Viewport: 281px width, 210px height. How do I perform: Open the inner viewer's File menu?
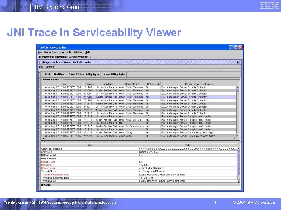click(41, 66)
